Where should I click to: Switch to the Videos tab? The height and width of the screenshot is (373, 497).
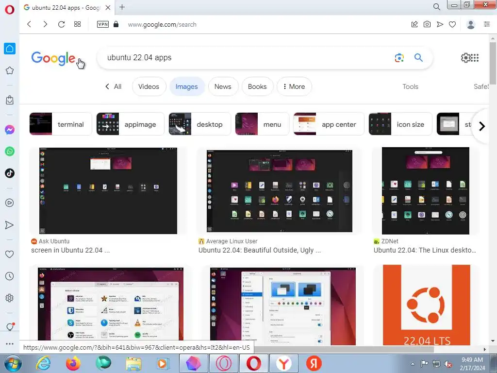(149, 86)
